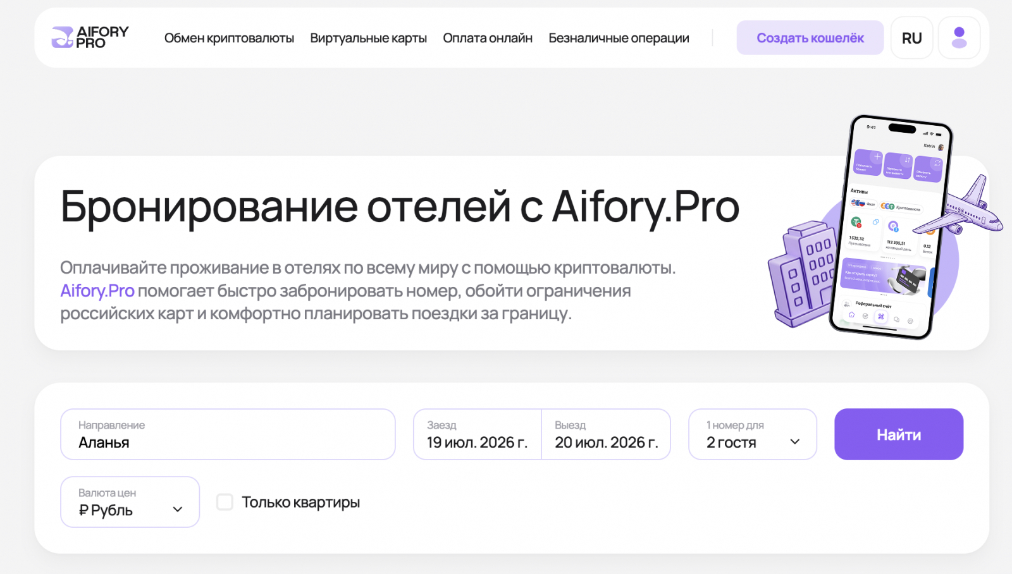Follow the Aifory.Pro link in description
Viewport: 1012px width, 574px height.
pyautogui.click(x=97, y=291)
